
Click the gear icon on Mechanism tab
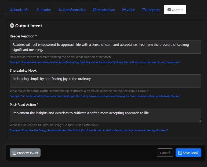(95, 10)
